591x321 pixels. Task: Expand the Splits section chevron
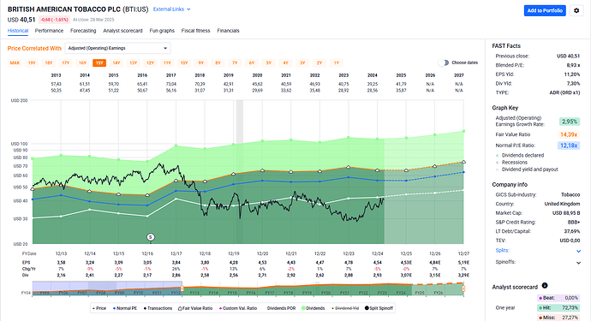pyautogui.click(x=578, y=252)
